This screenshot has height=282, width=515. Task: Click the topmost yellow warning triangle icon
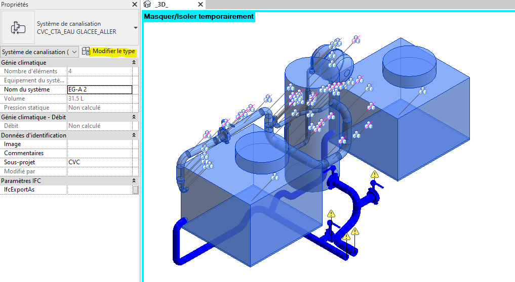(374, 175)
